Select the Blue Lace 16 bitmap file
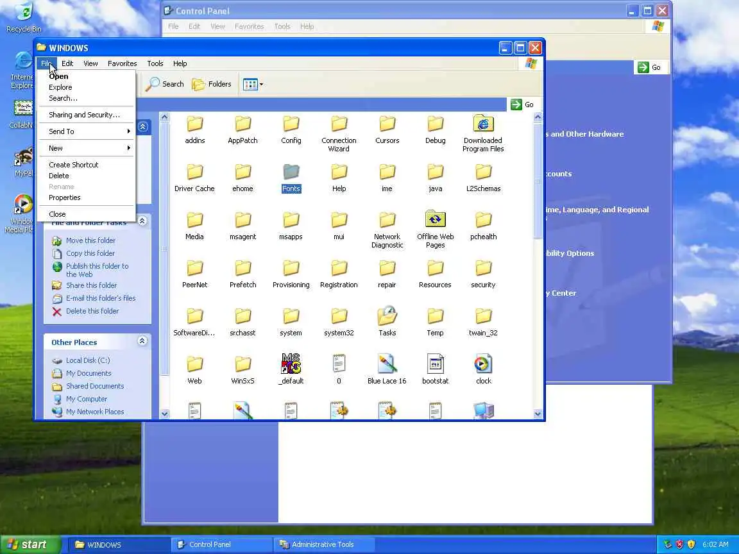Screen dimensions: 739x554 (387, 369)
